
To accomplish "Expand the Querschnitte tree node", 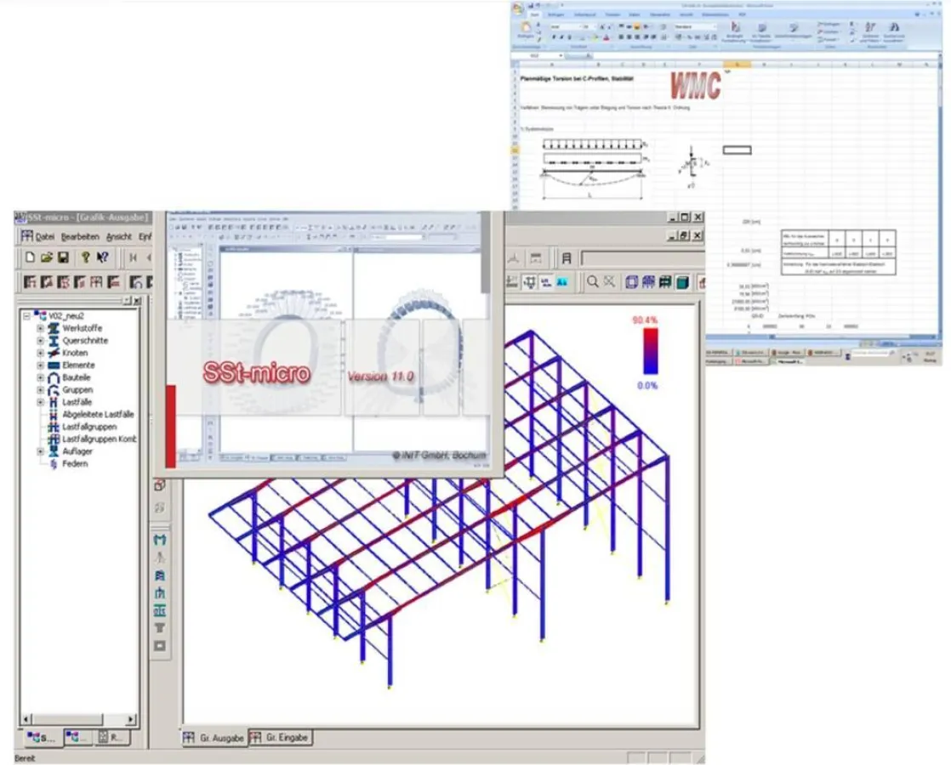I will [x=39, y=341].
